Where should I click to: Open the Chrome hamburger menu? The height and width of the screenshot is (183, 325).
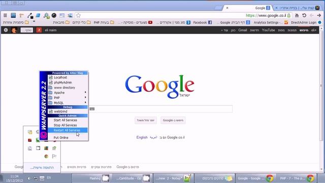[5, 15]
